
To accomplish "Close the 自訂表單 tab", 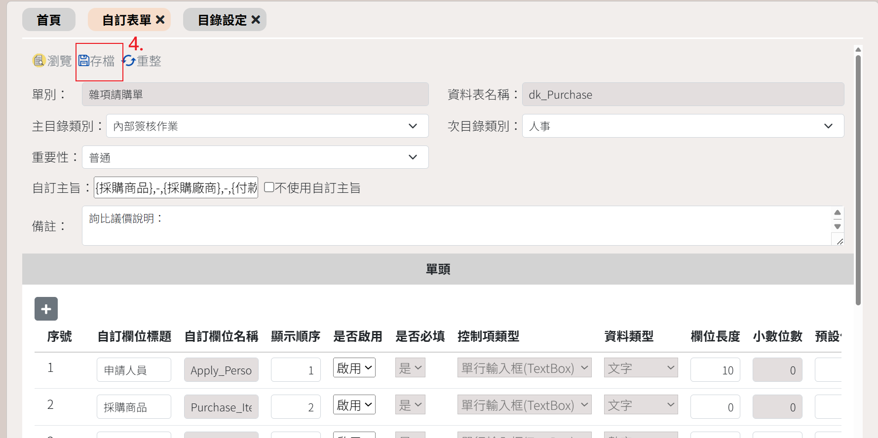I will 160,20.
